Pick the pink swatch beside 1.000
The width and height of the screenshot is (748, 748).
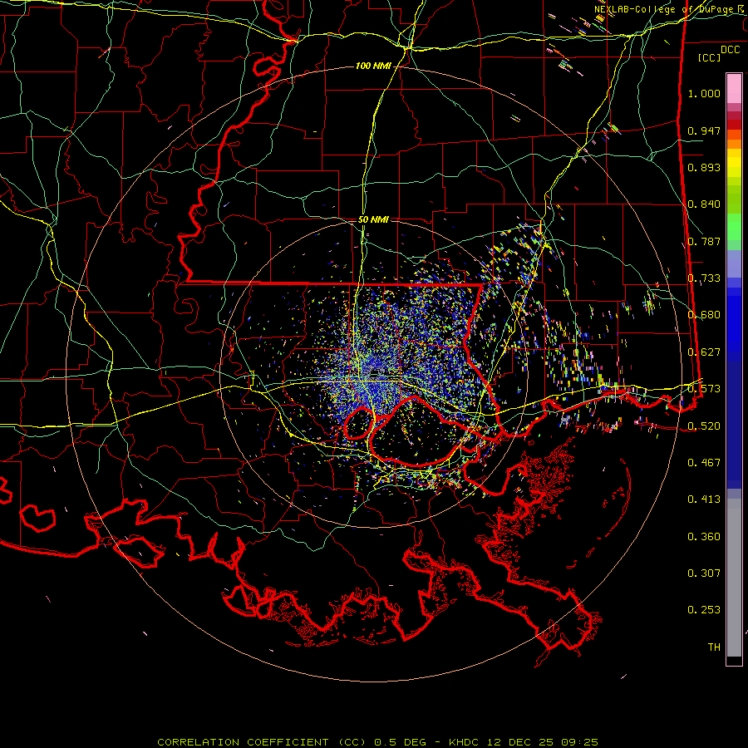coord(734,89)
